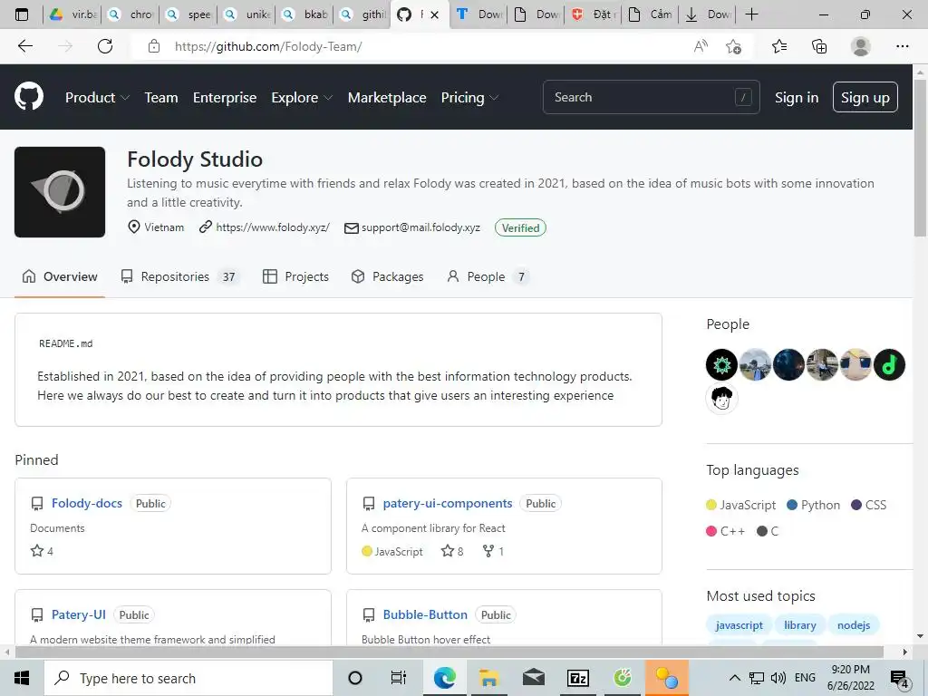This screenshot has height=696, width=928.
Task: Open File Explorer from the taskbar
Action: (x=488, y=678)
